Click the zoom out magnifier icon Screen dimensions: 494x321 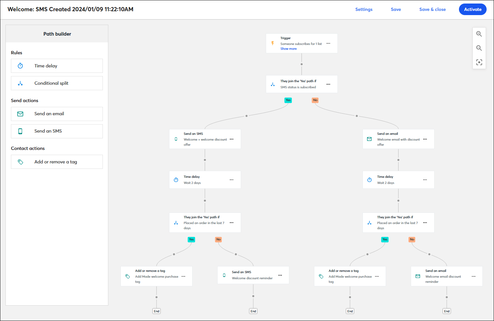[x=479, y=48]
